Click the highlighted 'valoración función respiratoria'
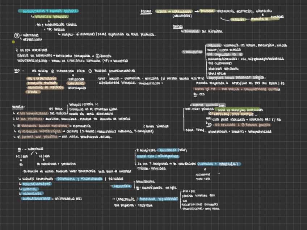This screenshot has width=307, height=230. tap(45, 126)
